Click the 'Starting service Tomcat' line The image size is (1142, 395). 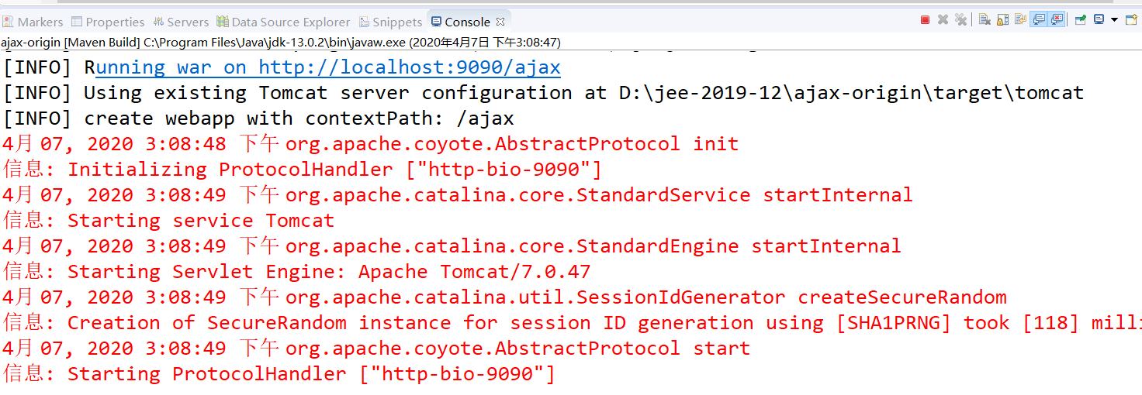coord(168,221)
